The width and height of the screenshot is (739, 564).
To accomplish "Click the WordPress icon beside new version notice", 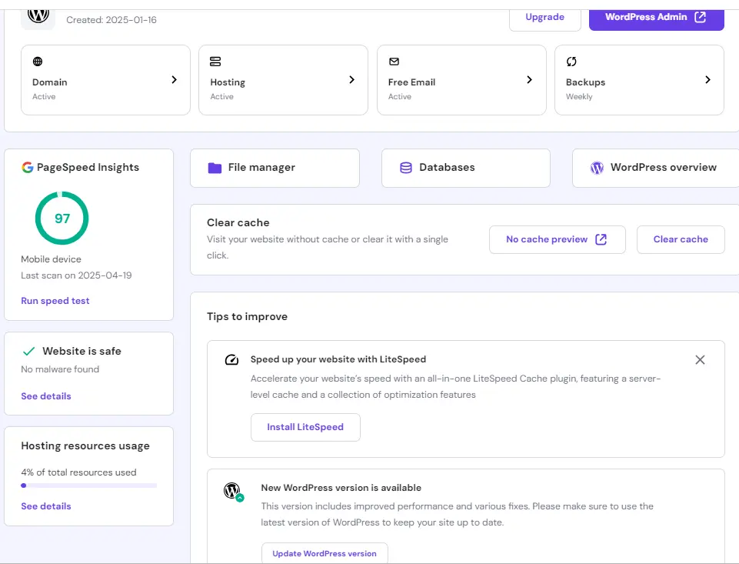I will 233,491.
